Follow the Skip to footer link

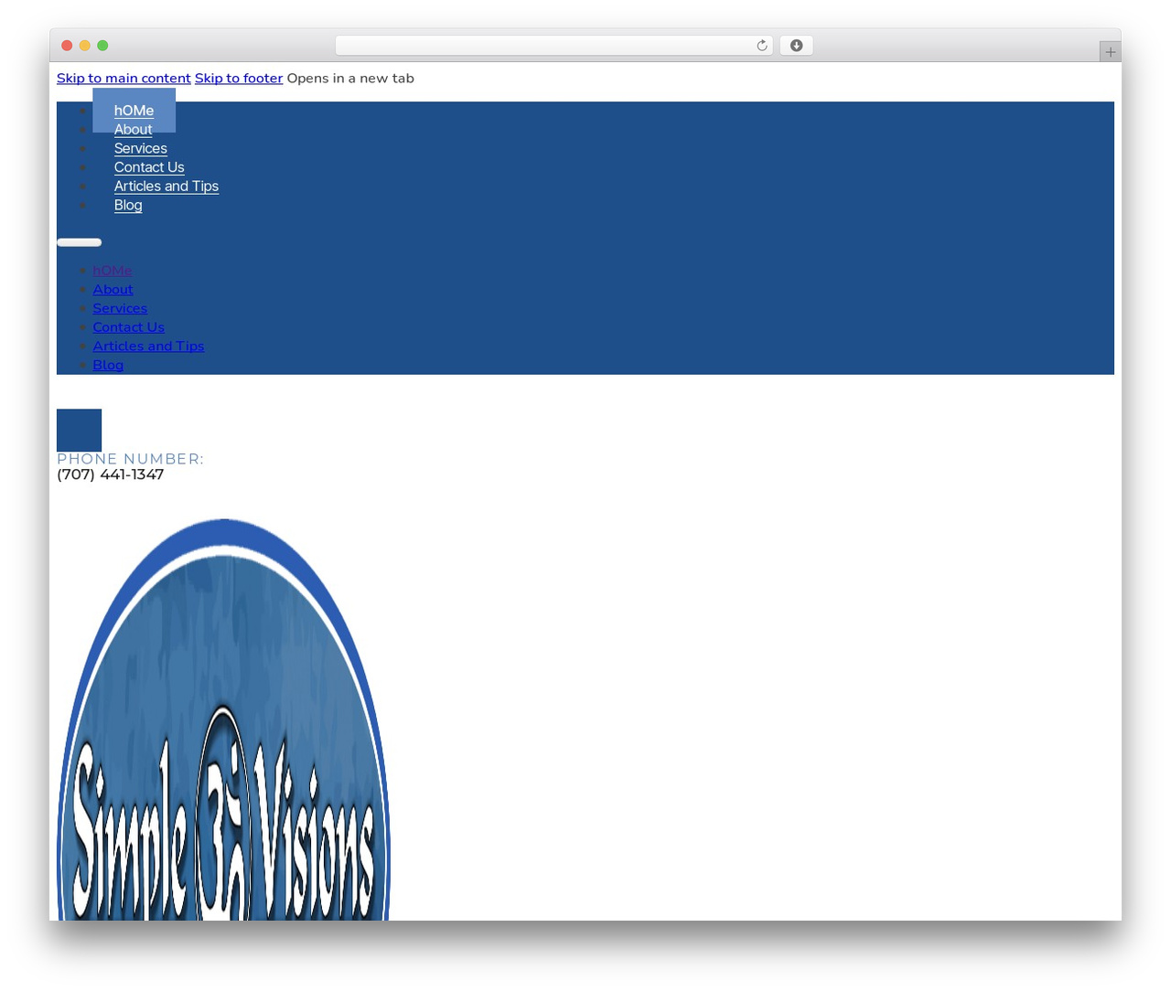239,79
